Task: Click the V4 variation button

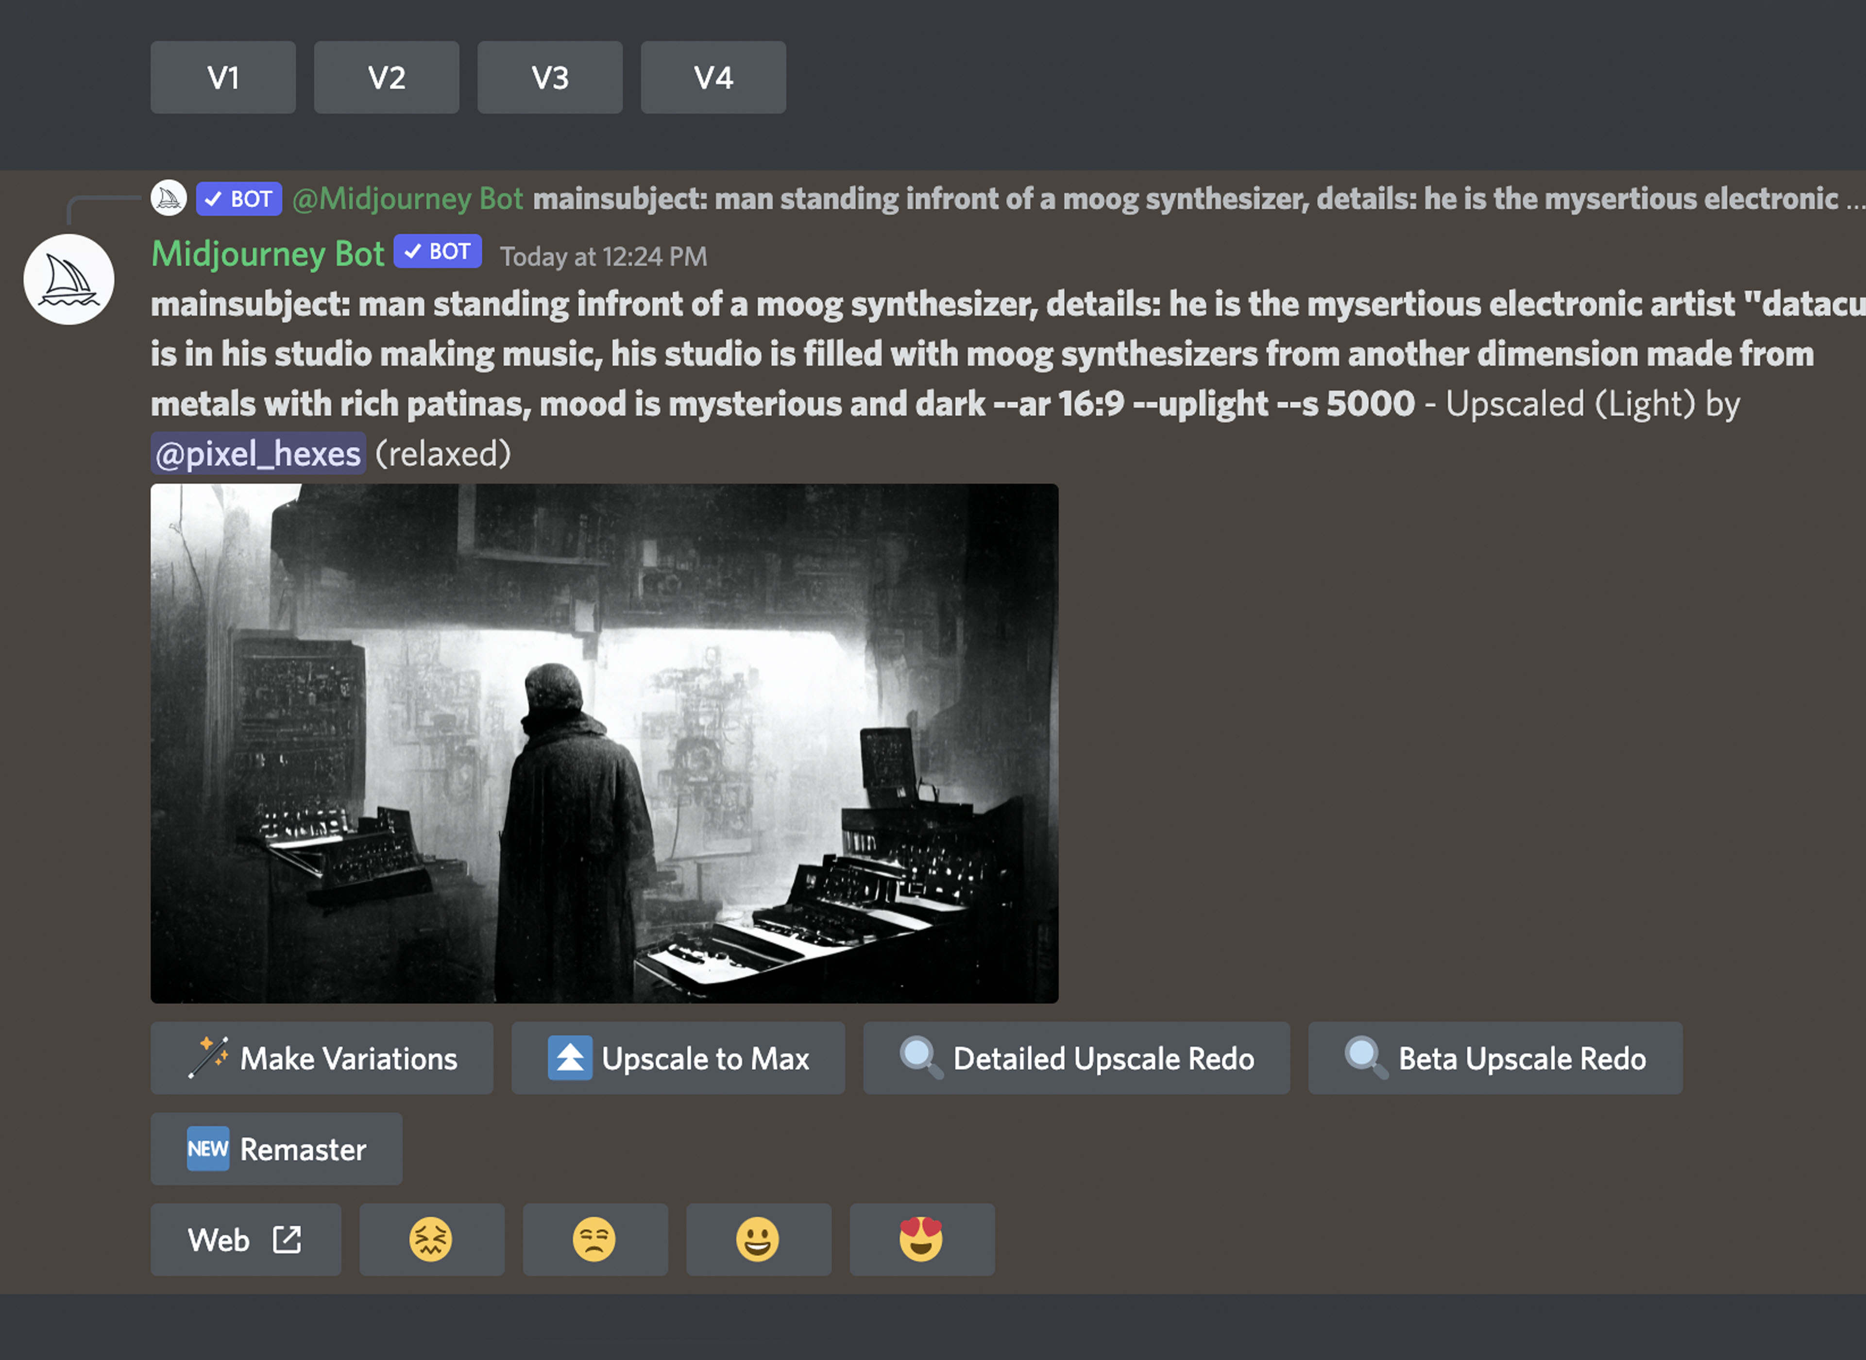Action: [713, 77]
